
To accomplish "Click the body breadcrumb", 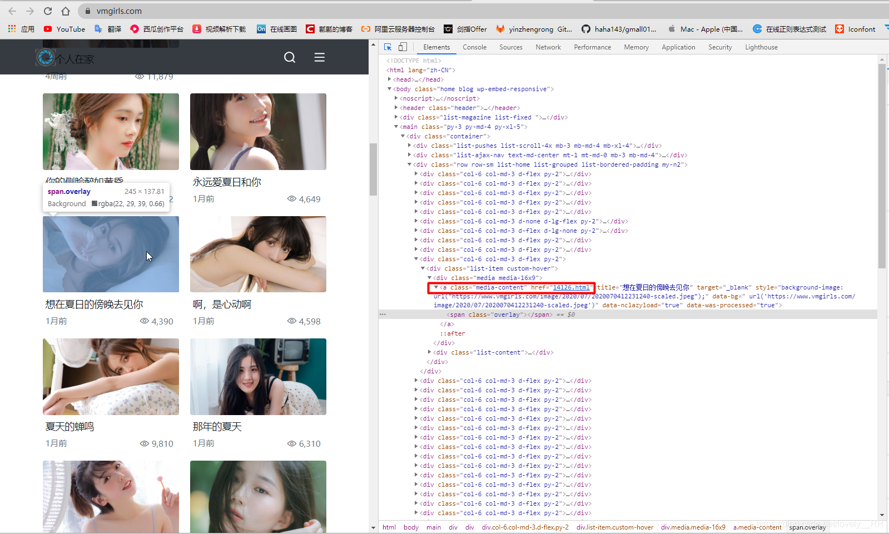I will [x=411, y=527].
